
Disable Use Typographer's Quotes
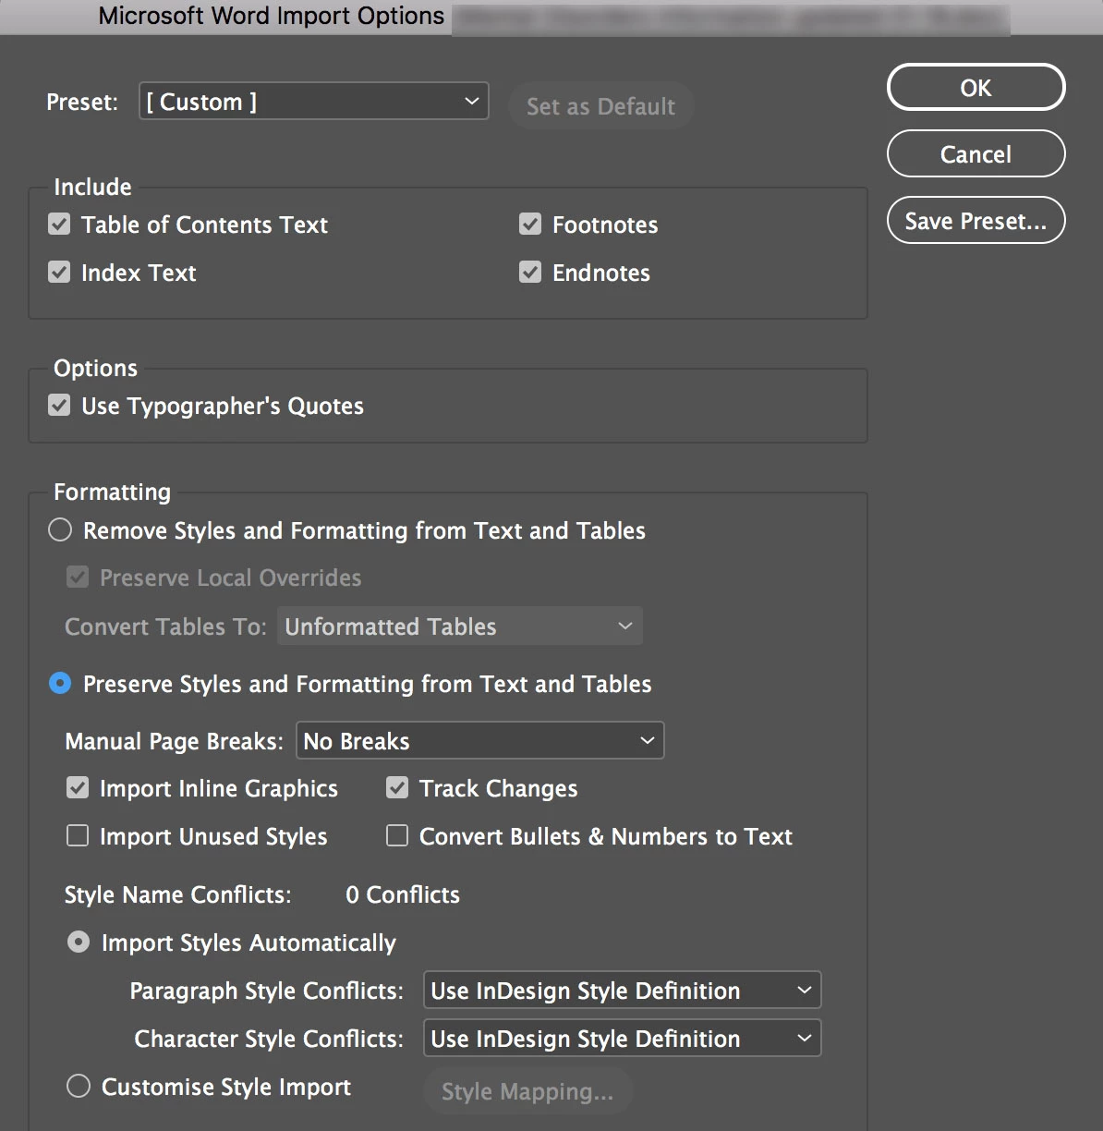click(59, 405)
